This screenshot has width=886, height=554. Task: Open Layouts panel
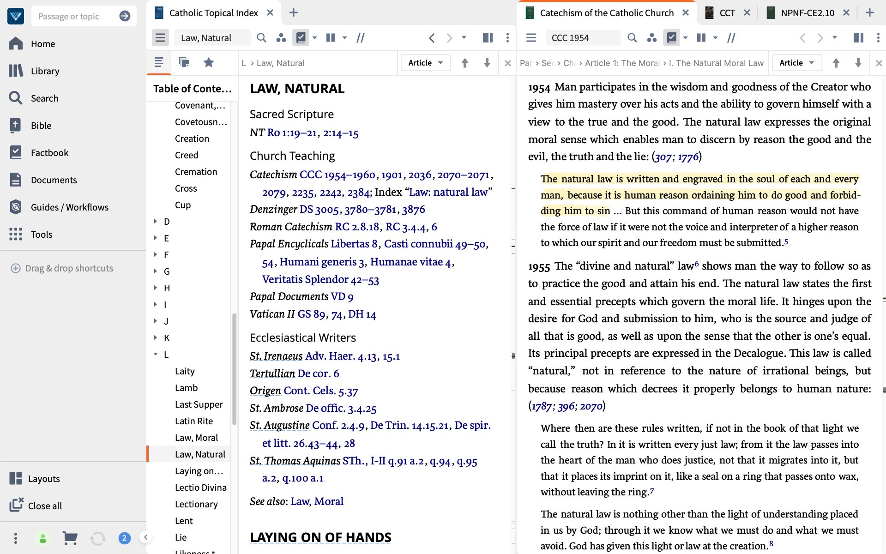[44, 479]
